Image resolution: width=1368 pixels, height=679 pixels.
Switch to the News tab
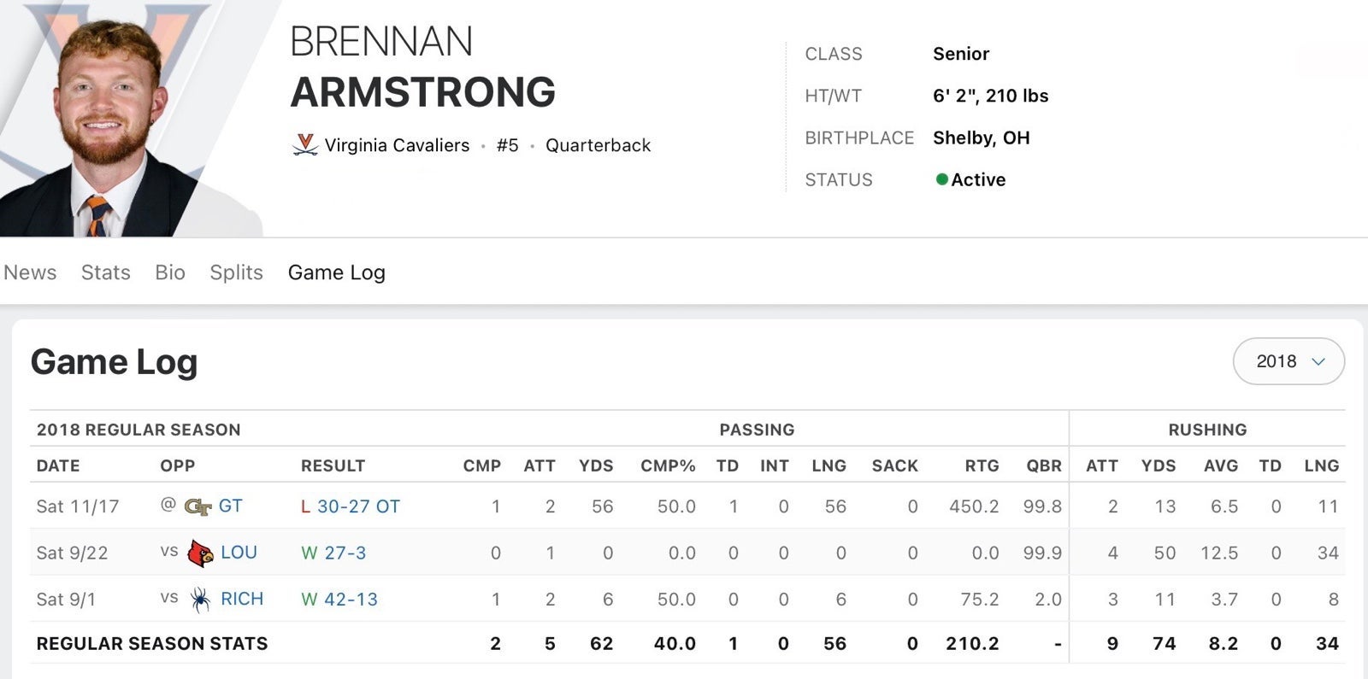tap(30, 272)
